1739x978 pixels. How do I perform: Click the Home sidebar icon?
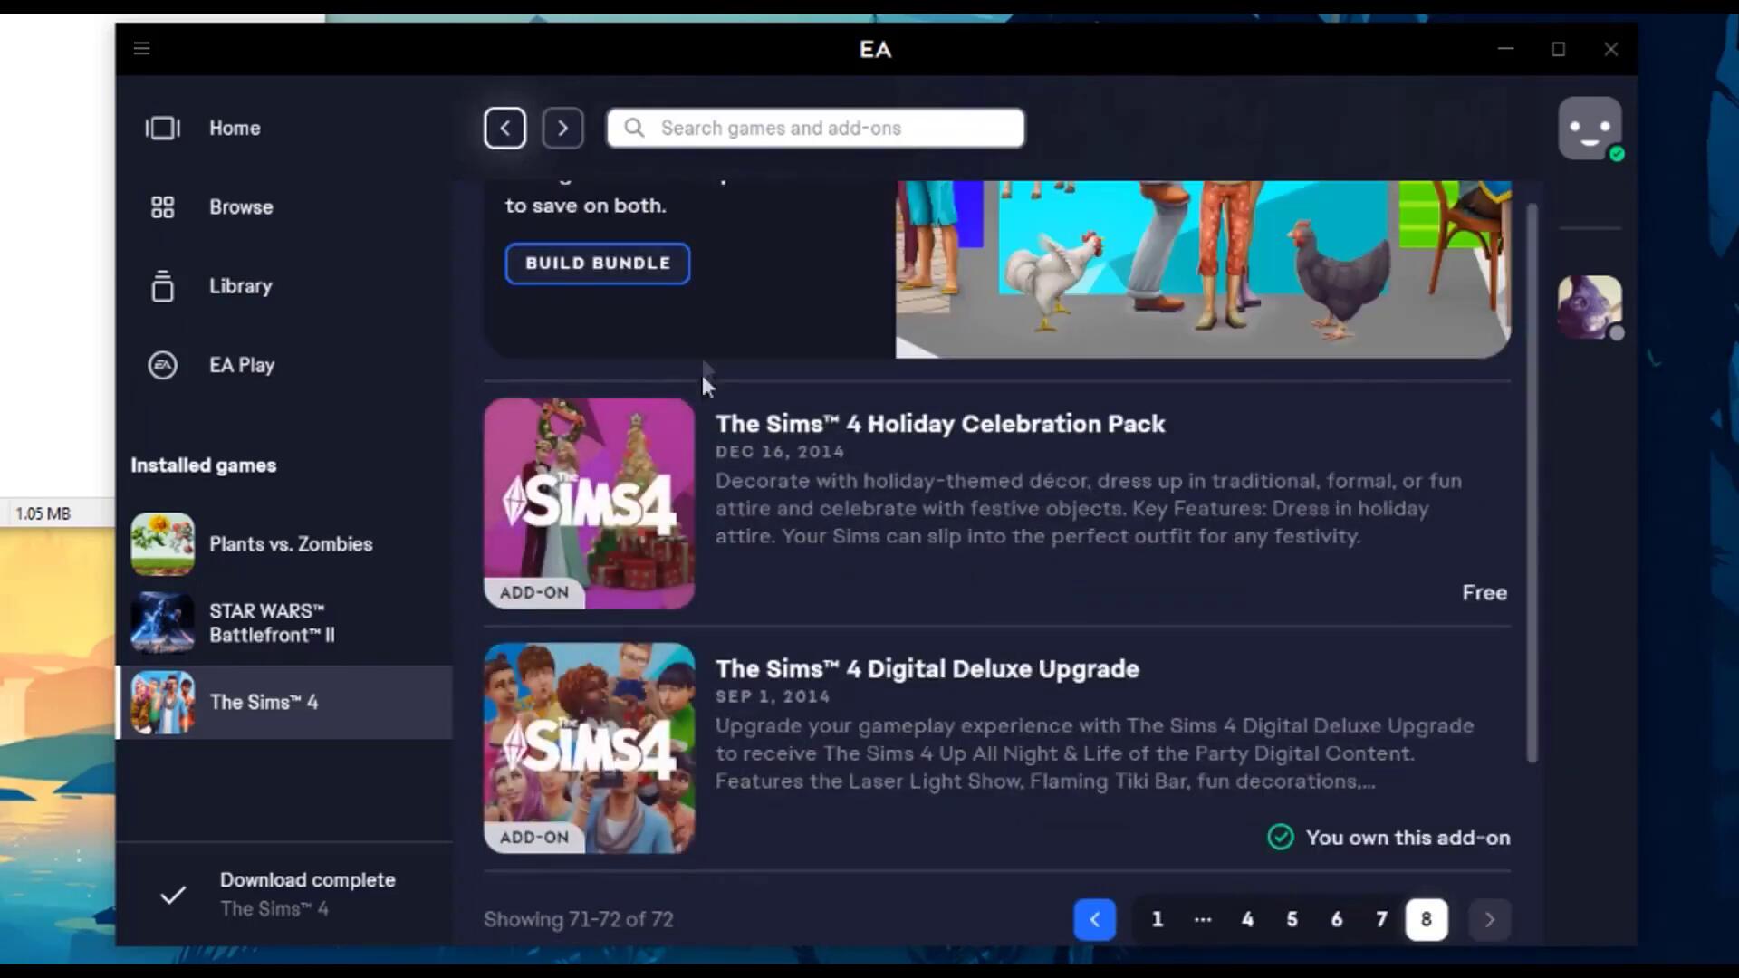tap(163, 129)
